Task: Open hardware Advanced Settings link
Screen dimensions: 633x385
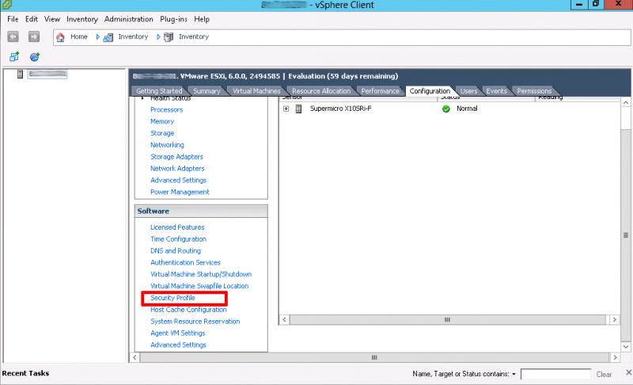Action: click(178, 180)
